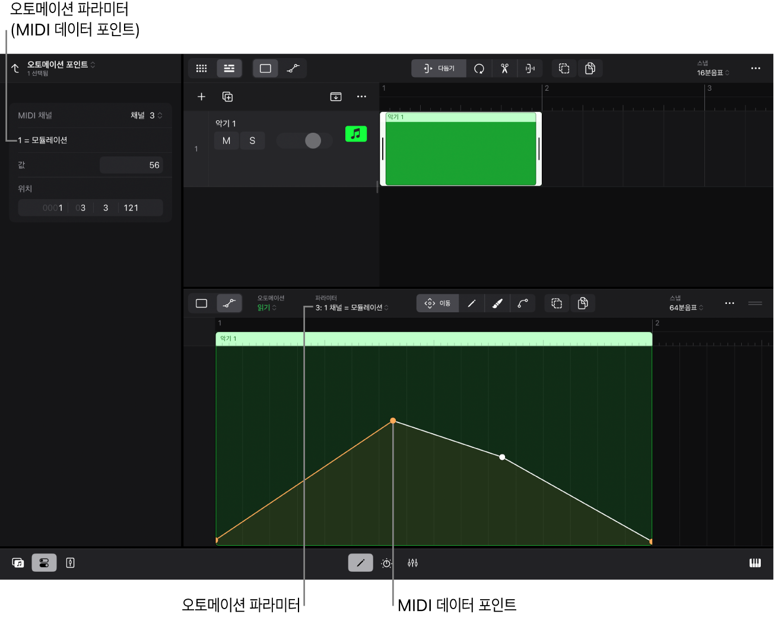Click the Loop tool icon

click(479, 69)
